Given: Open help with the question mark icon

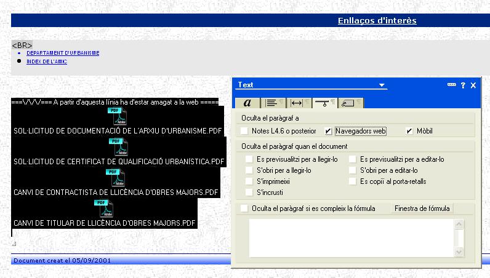Looking at the screenshot, I should click(x=463, y=85).
